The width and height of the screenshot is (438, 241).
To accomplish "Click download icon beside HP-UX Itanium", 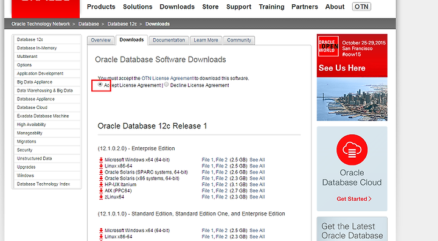I will 101,184.
